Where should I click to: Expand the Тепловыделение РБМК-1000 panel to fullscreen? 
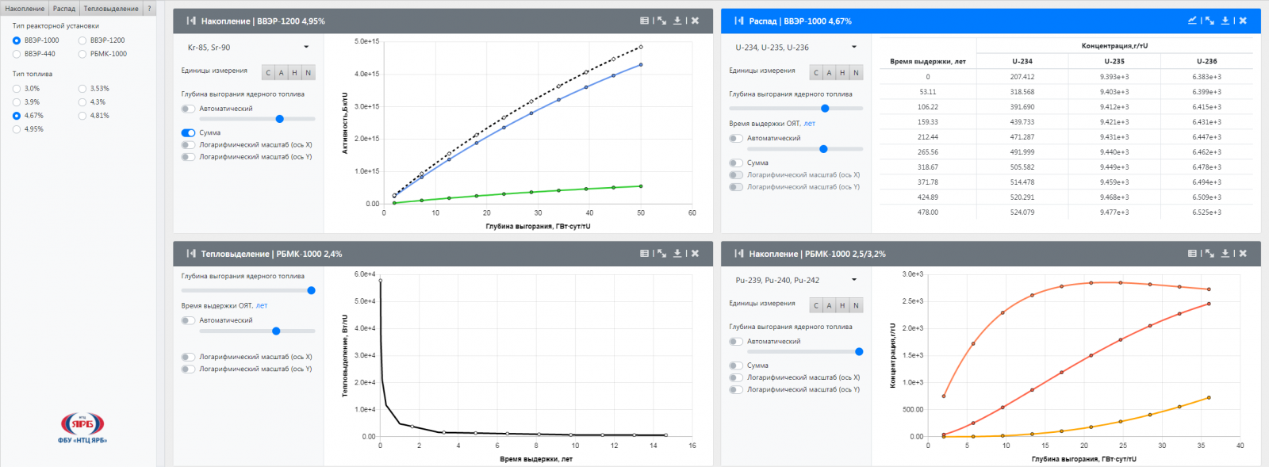[661, 254]
